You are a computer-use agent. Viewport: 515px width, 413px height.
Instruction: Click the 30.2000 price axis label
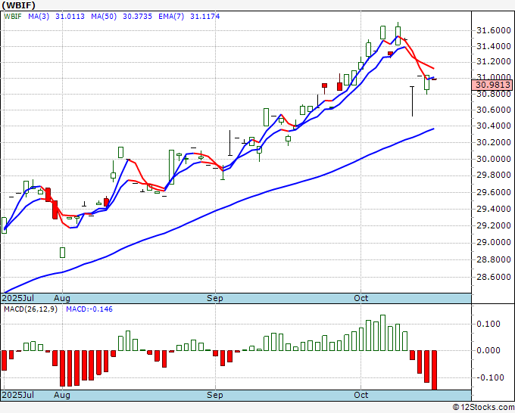coord(494,142)
